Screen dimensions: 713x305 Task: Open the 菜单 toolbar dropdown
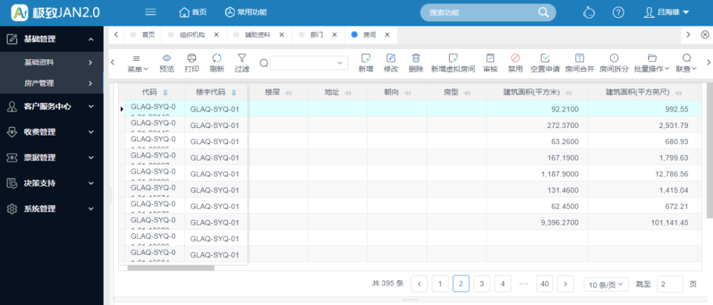point(138,63)
